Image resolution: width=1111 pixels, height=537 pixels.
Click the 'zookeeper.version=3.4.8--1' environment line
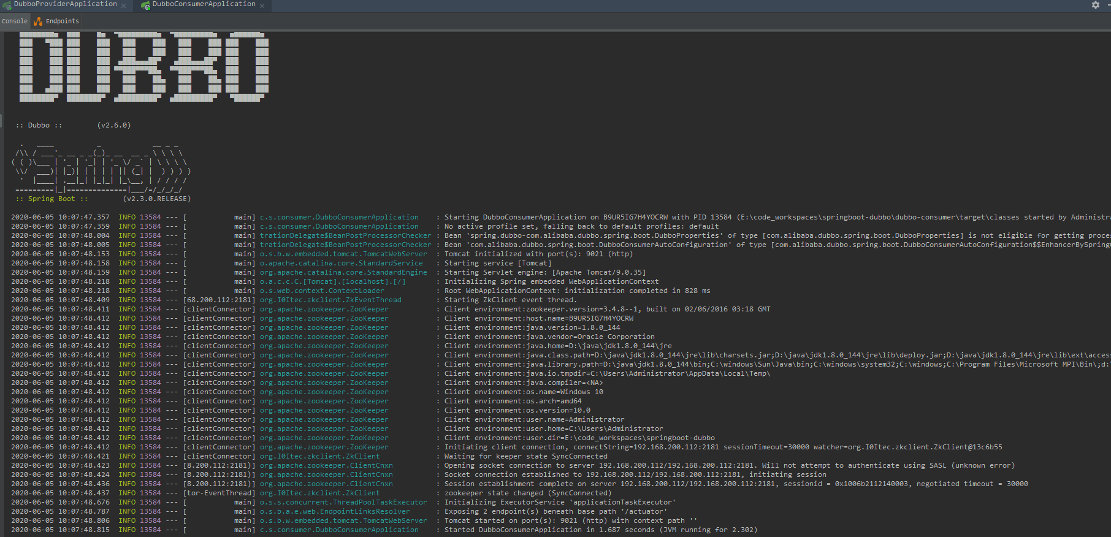point(607,309)
